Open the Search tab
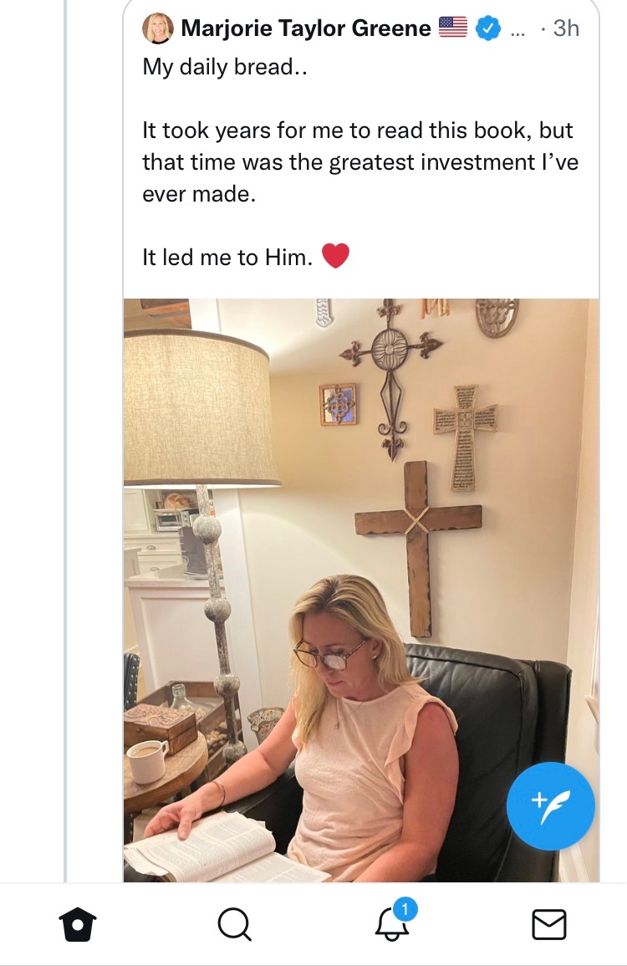627x966 pixels. click(234, 924)
